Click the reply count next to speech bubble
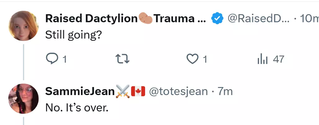The image size is (319, 125). coord(65,59)
